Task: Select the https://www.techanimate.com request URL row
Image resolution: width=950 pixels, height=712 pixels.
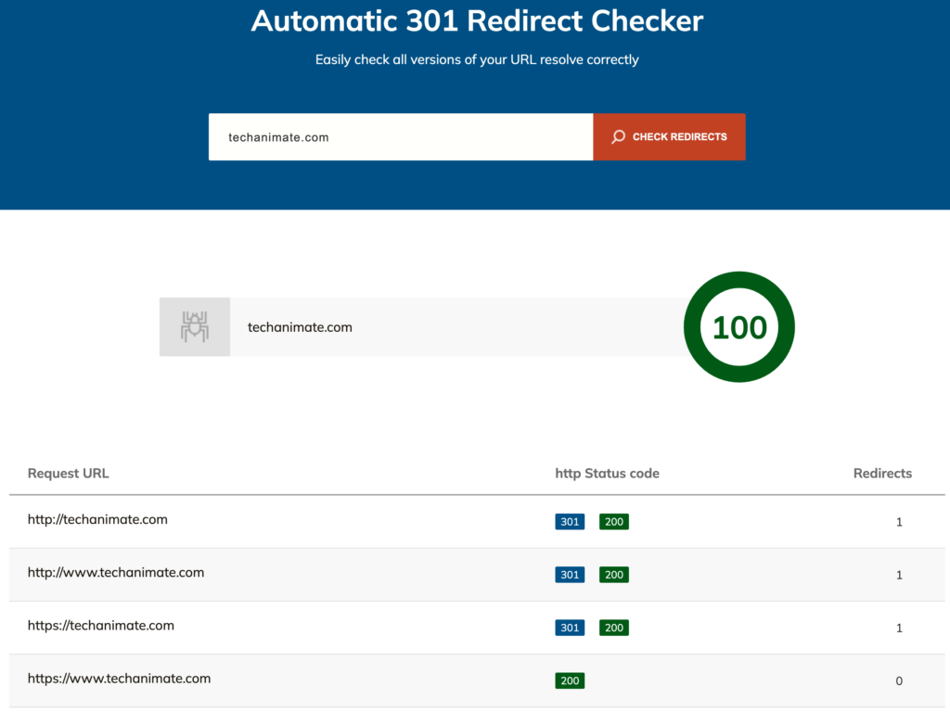Action: tap(119, 679)
